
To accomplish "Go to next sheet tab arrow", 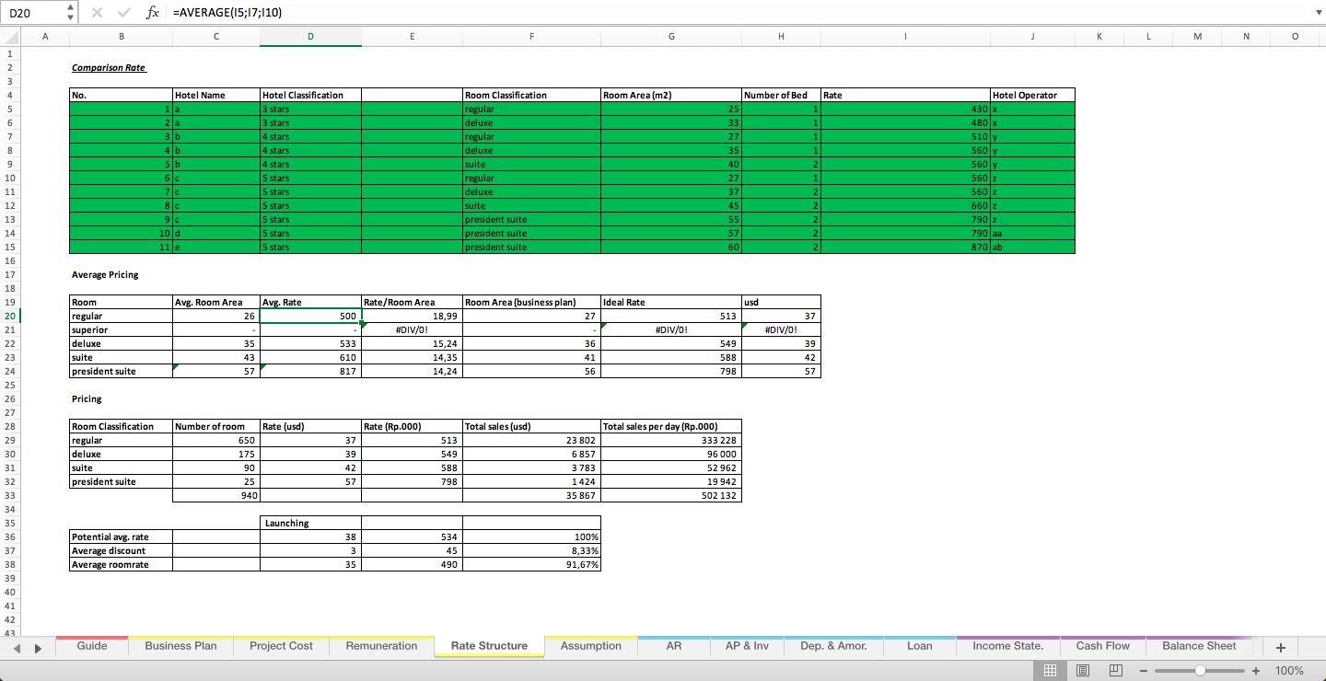I will [x=38, y=648].
